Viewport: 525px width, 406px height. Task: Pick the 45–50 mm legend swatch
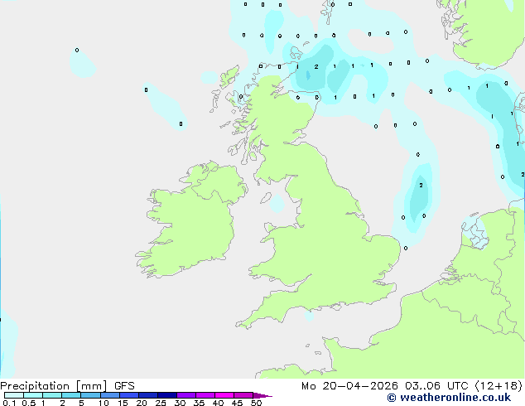[243, 395]
